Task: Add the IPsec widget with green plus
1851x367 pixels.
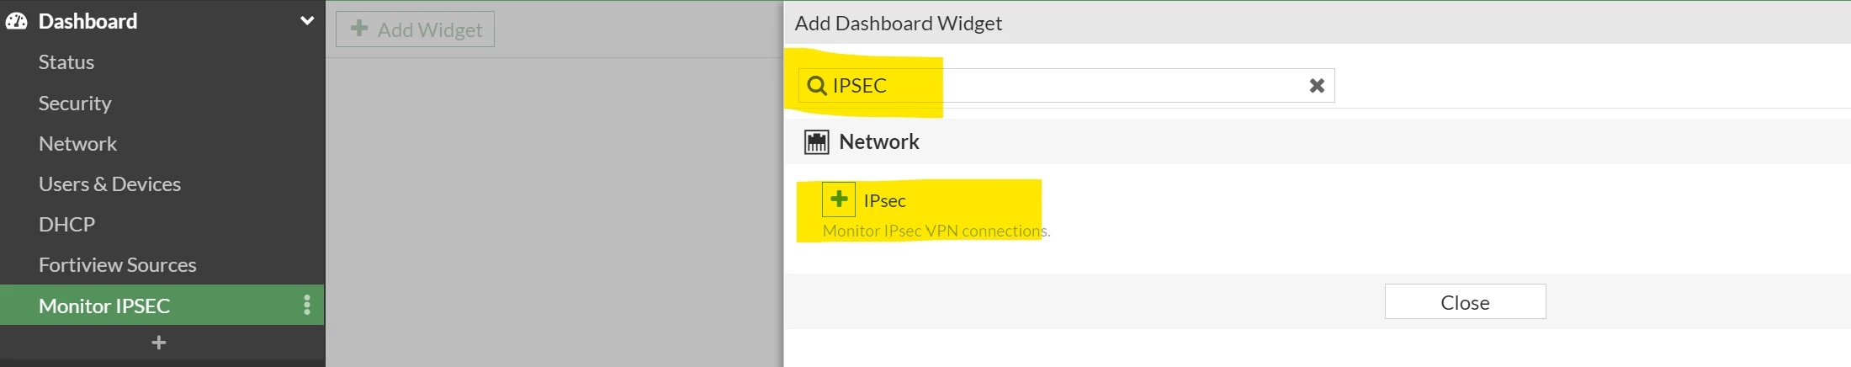Action: pos(839,199)
